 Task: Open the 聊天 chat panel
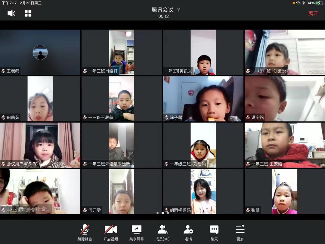214,233
